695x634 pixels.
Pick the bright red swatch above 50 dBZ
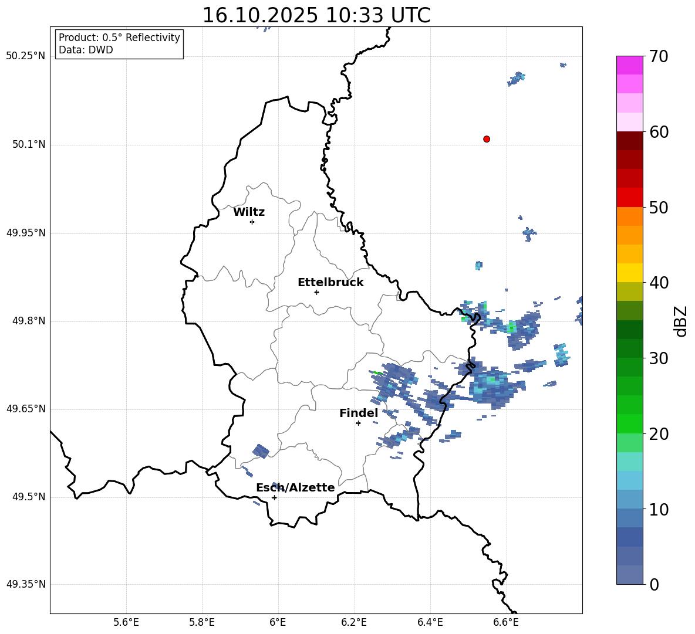[630, 198]
